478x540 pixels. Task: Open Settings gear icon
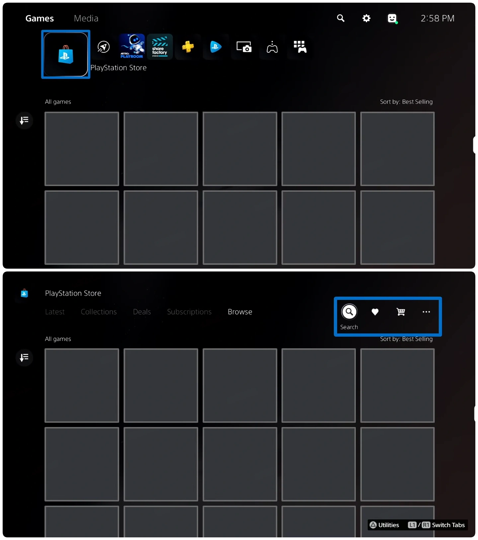[366, 18]
